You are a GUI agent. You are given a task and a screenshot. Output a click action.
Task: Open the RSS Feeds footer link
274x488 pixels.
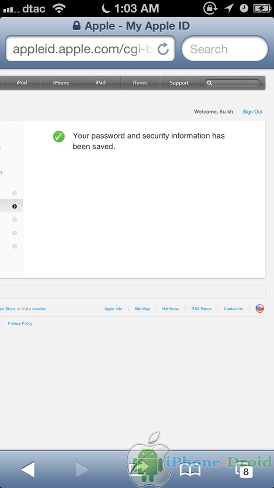(201, 309)
